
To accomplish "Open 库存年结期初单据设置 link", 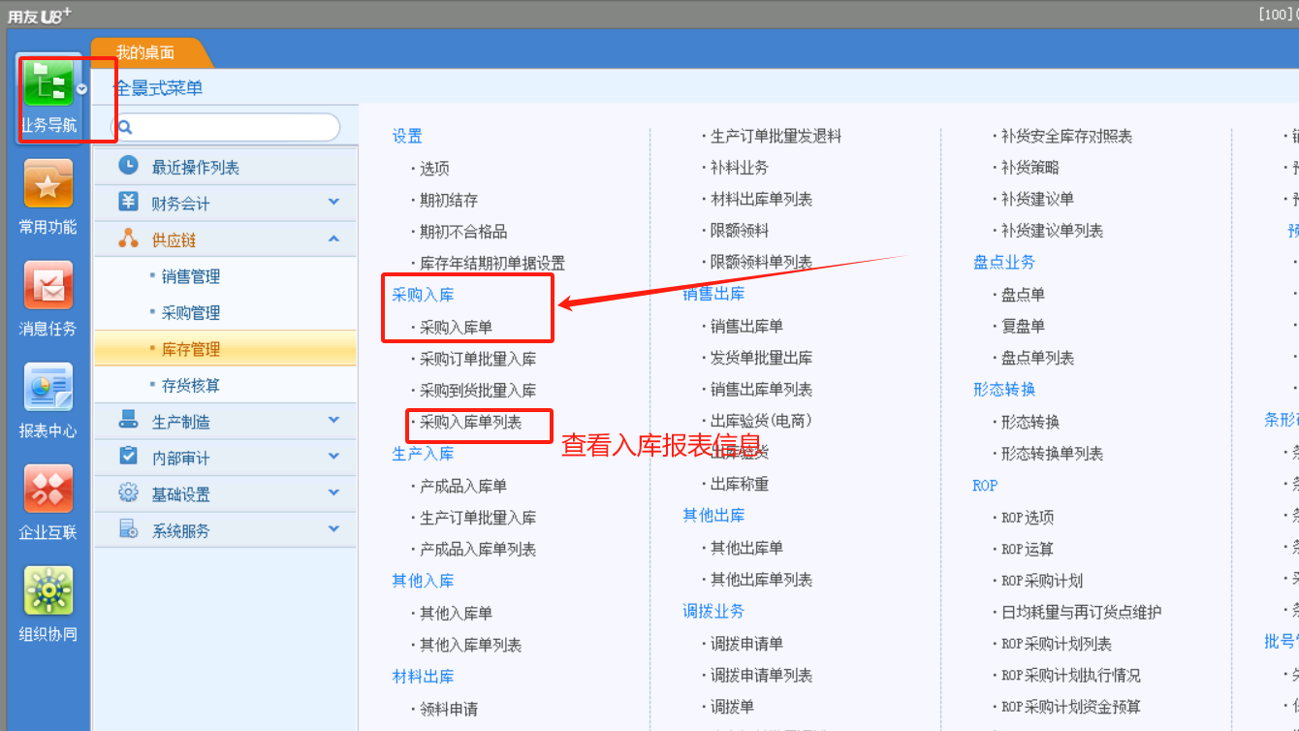I will point(492,264).
